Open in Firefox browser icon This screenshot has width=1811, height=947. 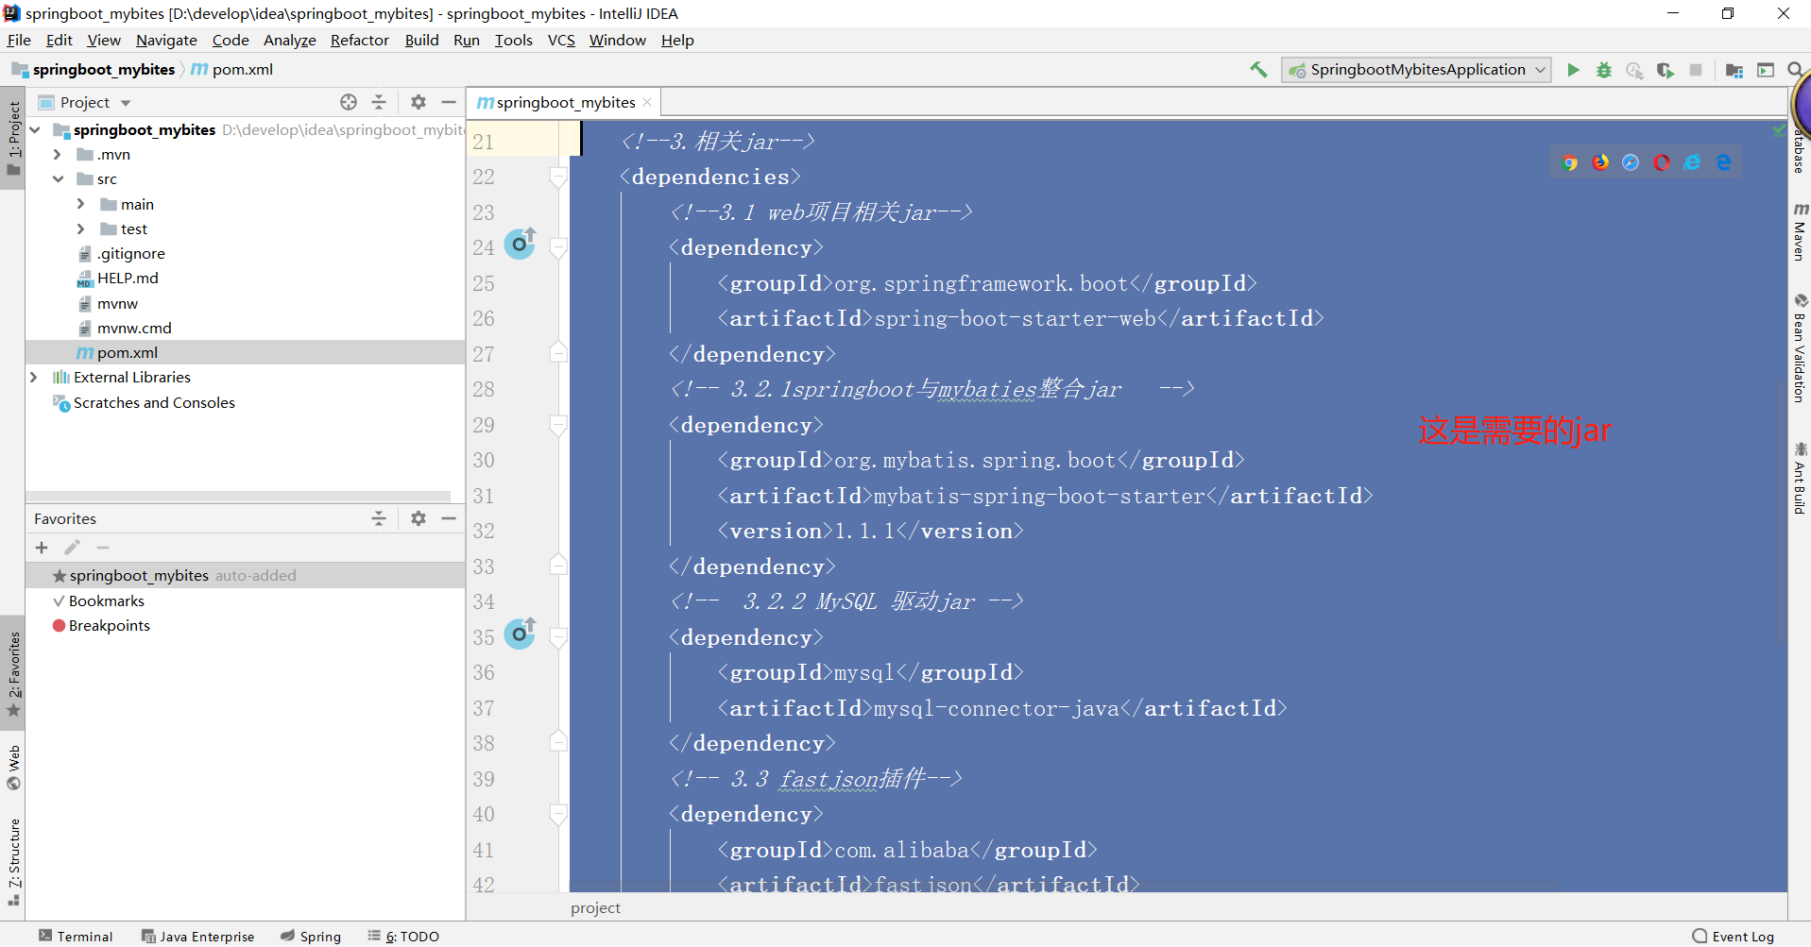(1600, 162)
